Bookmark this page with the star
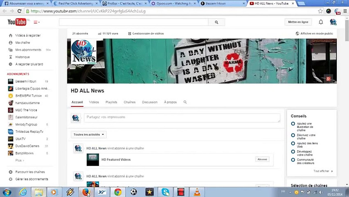This screenshot has height=197, width=349. (320, 11)
